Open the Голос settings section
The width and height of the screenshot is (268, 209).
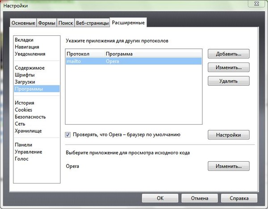coord(37,159)
